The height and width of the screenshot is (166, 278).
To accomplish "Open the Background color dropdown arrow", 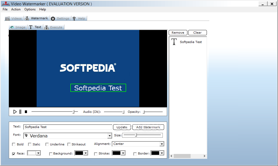I will click(x=86, y=153).
